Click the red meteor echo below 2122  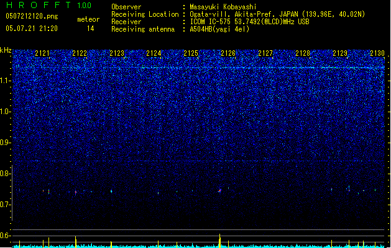(x=76, y=192)
